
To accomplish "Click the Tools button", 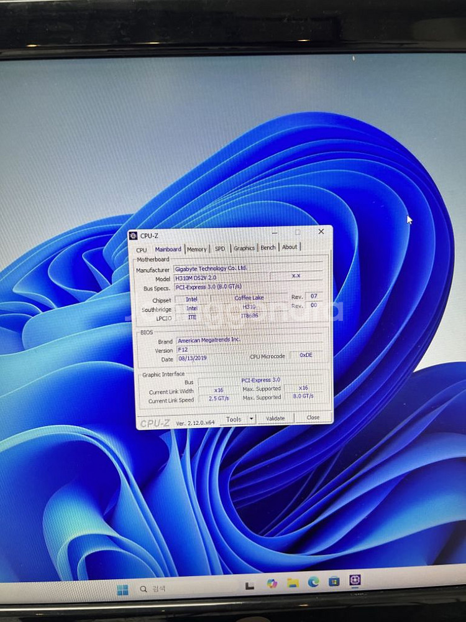I will [234, 419].
